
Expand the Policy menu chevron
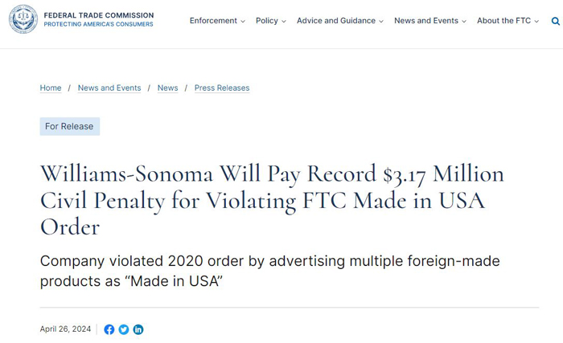pyautogui.click(x=284, y=21)
